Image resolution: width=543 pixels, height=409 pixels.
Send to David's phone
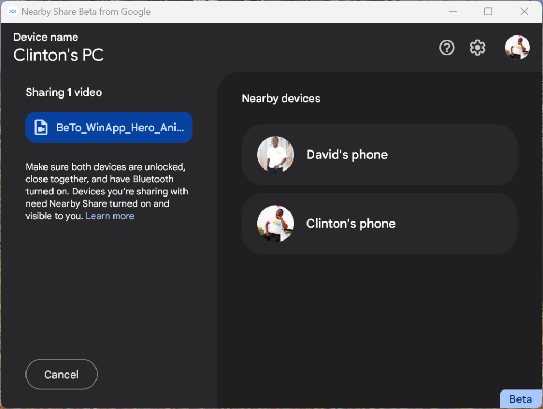click(380, 154)
